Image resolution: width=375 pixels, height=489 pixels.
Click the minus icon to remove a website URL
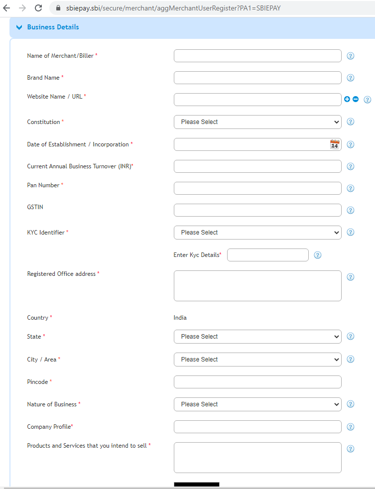tap(355, 99)
